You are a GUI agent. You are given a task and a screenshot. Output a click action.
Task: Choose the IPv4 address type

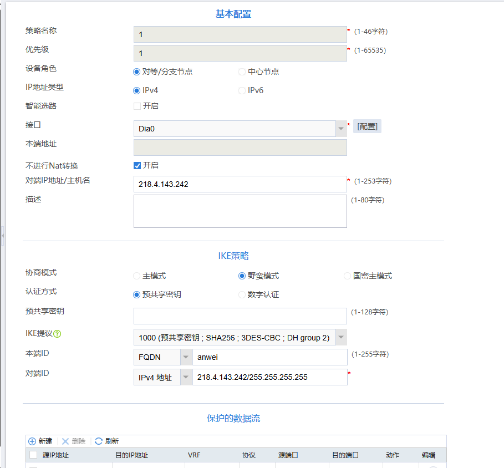coord(136,90)
